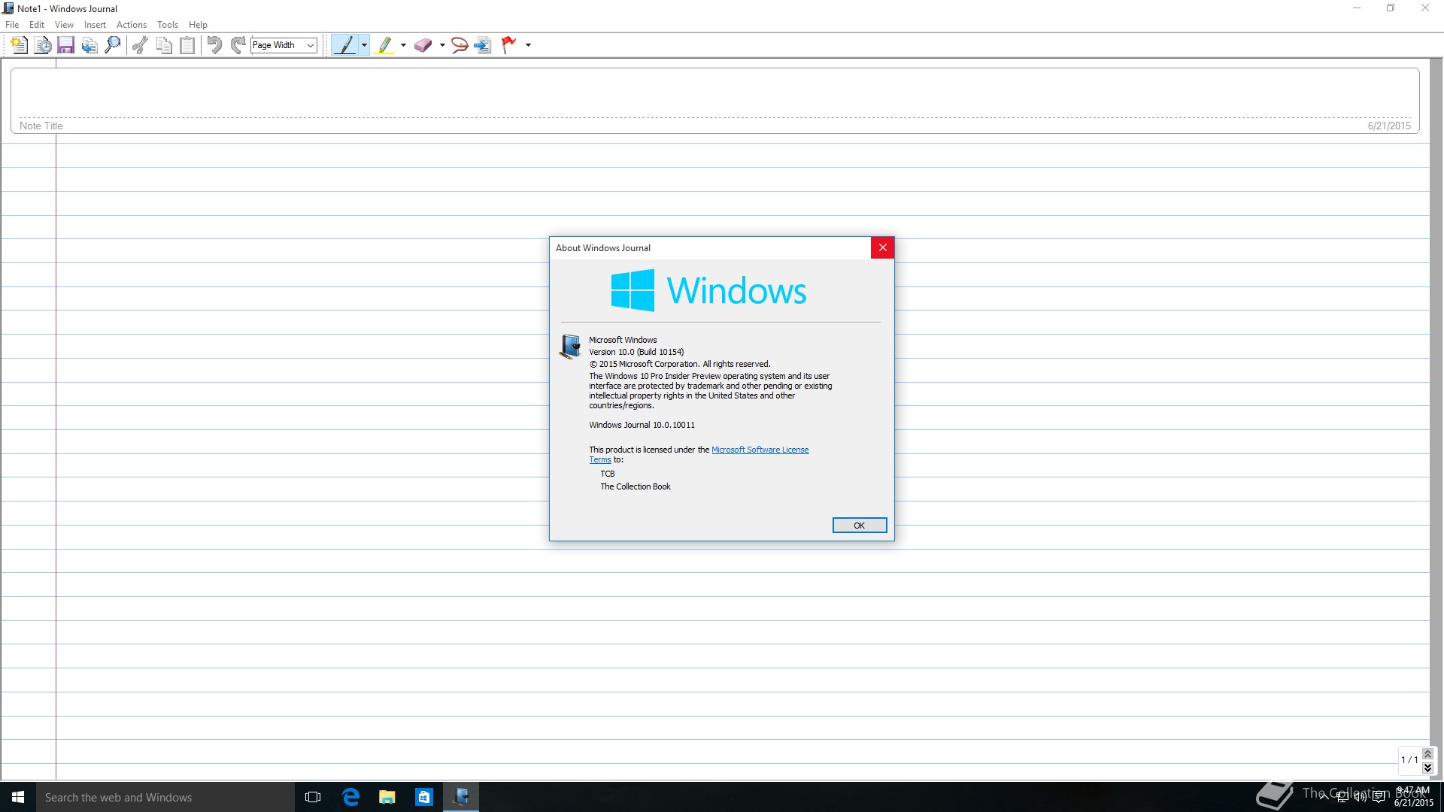Open the Edit menu
Screen dimensions: 1444x812
37,25
